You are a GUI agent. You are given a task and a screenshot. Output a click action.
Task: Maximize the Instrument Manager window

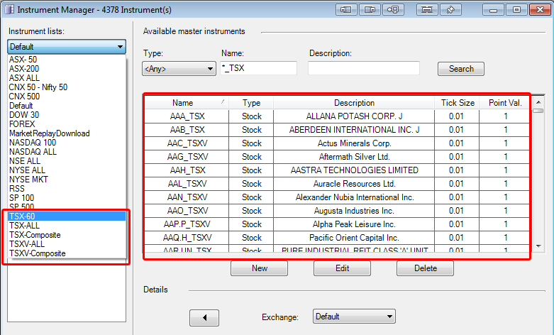click(516, 9)
